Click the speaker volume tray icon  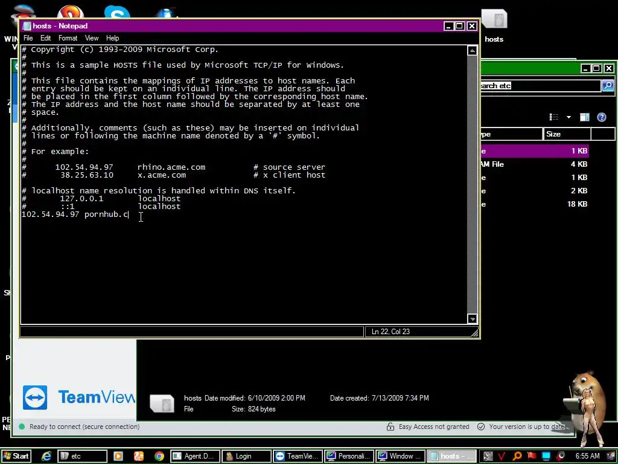561,456
